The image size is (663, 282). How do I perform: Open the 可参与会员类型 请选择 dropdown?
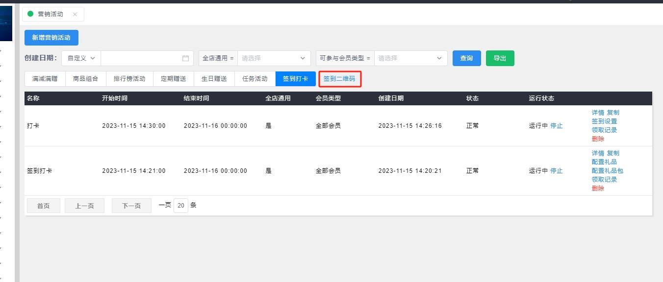(x=410, y=58)
